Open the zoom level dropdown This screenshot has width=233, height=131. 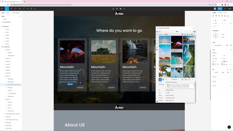(230, 9)
